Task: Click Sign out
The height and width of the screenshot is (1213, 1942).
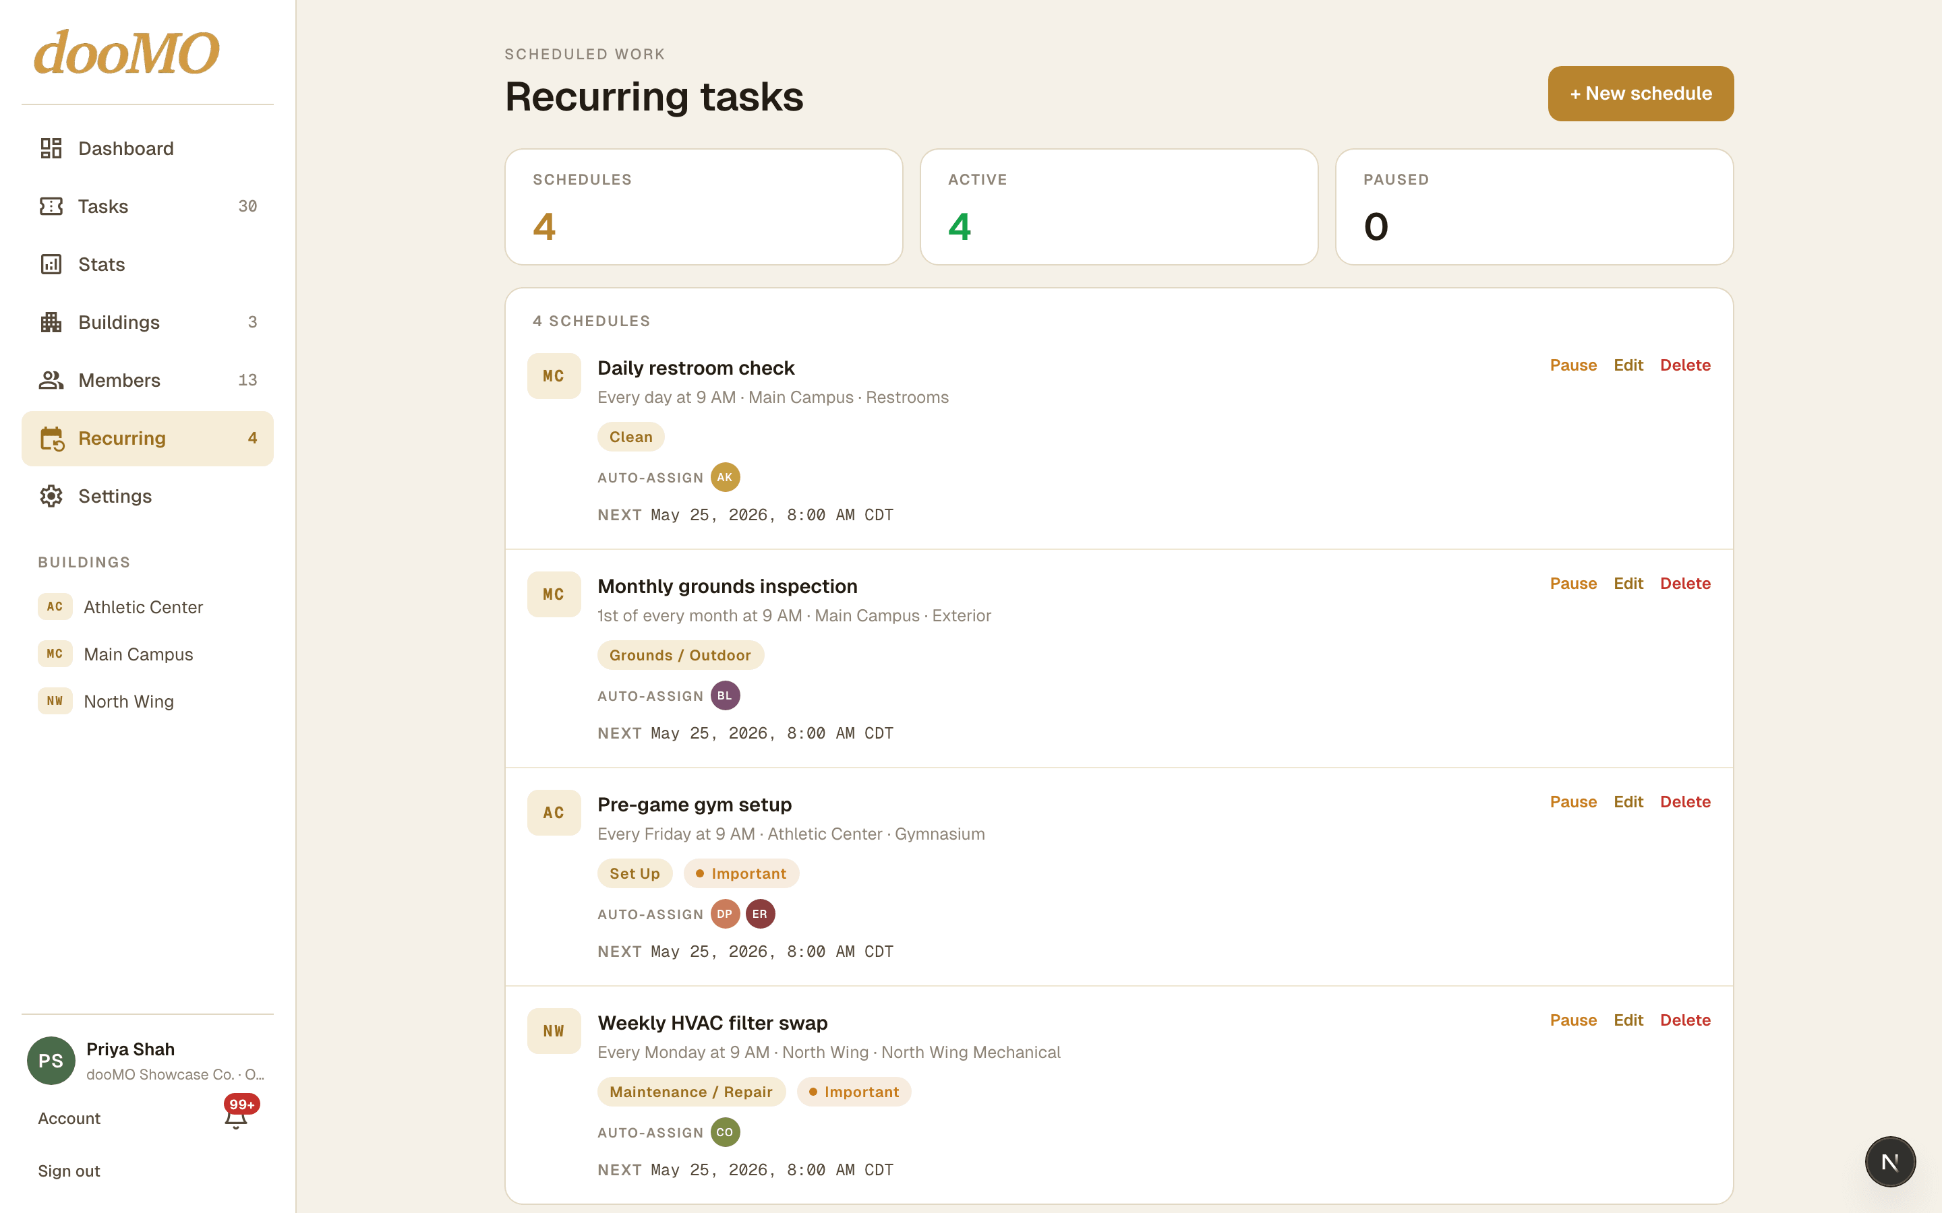Action: [x=69, y=1171]
